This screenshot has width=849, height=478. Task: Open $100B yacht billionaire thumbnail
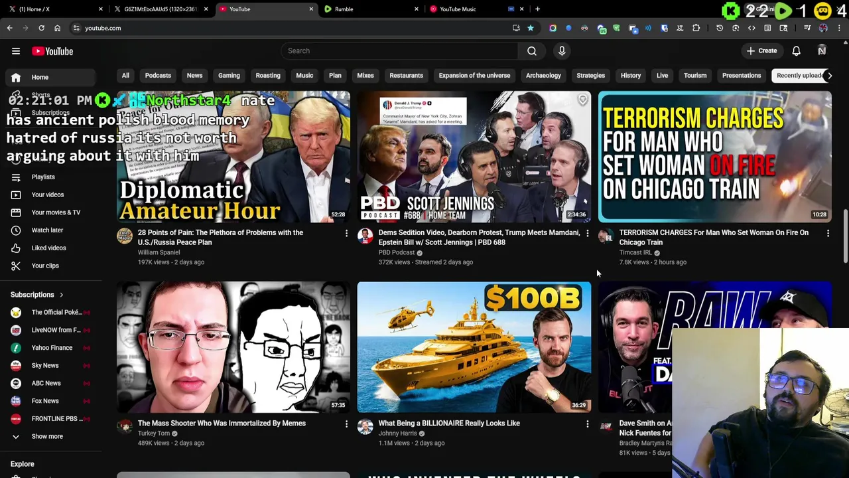(x=474, y=347)
